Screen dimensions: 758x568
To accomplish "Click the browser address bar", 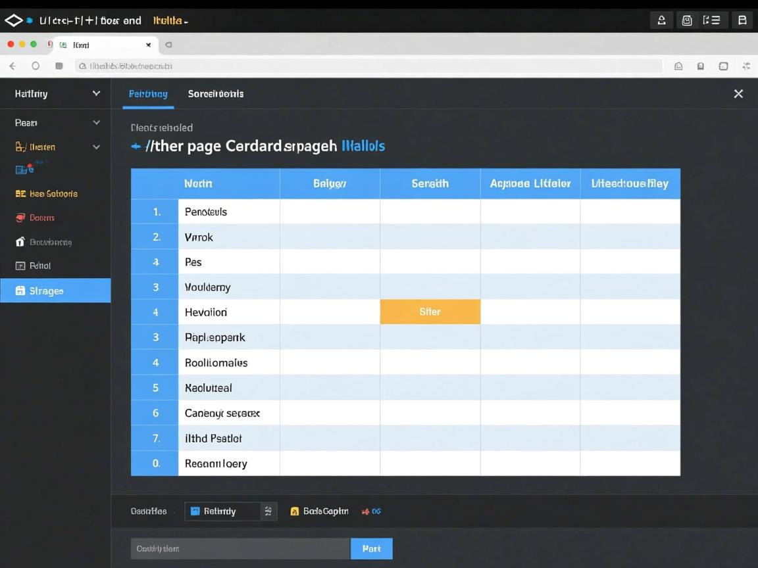I will (x=368, y=66).
